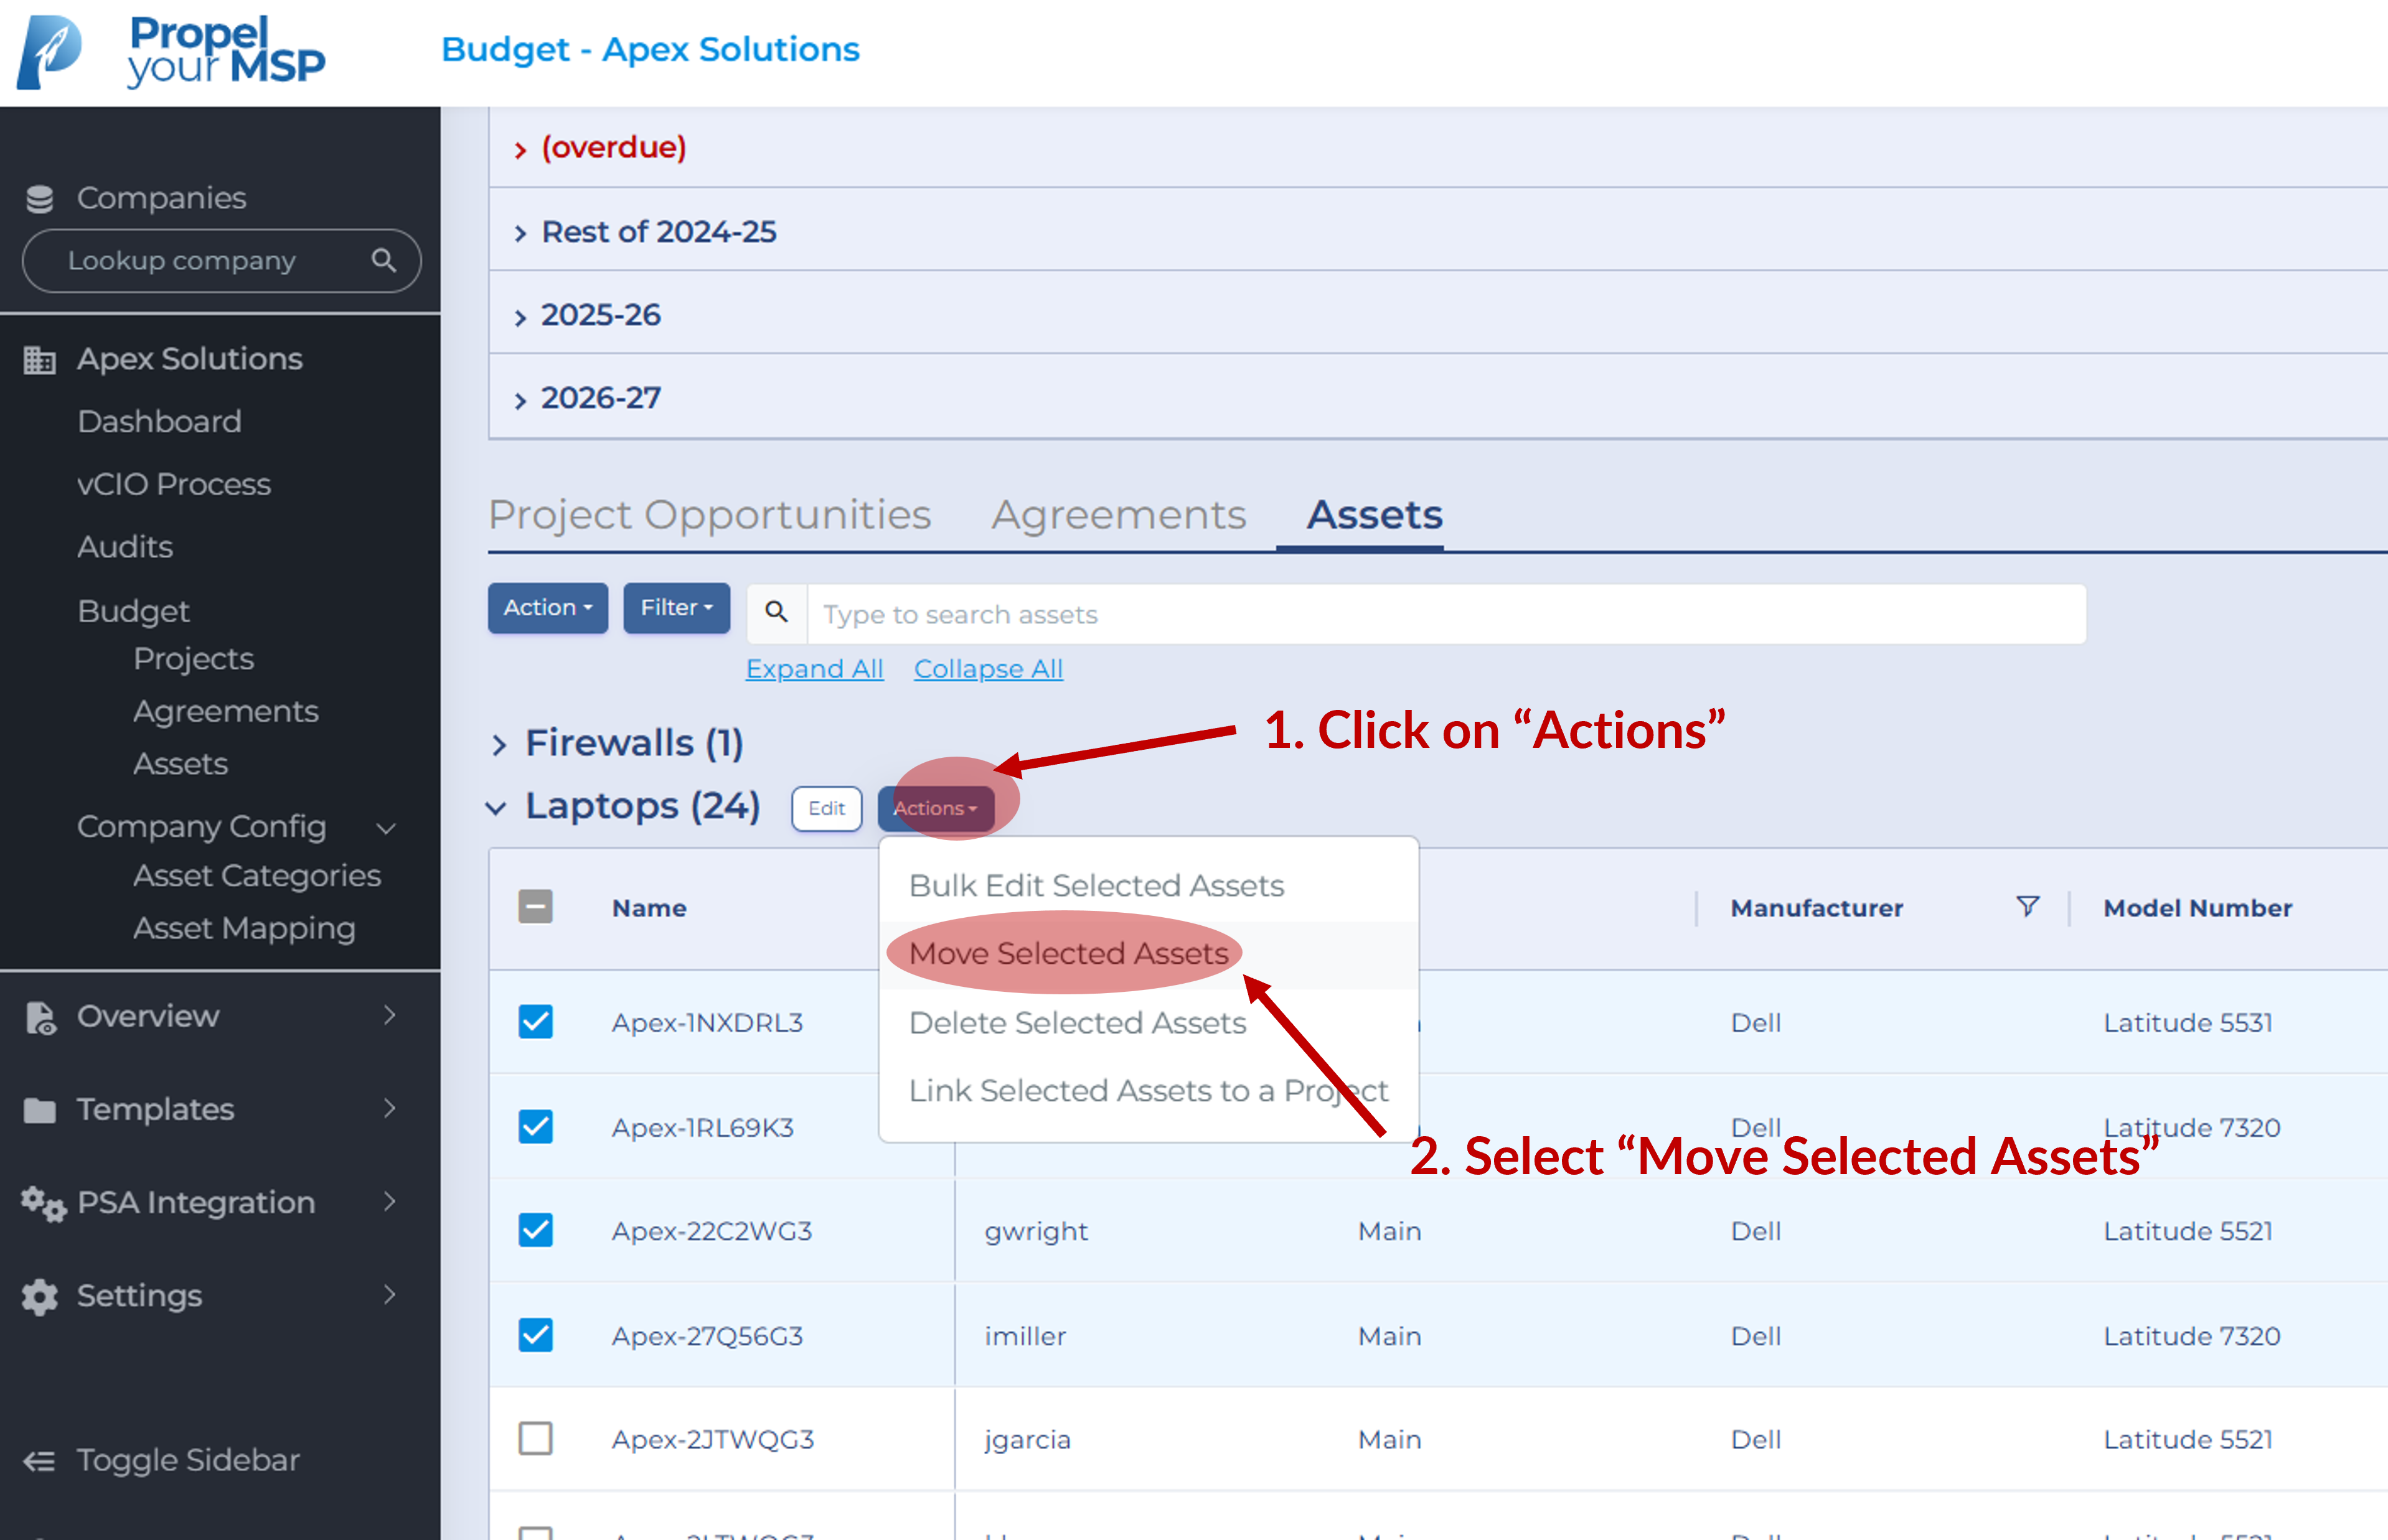Image resolution: width=2388 pixels, height=1540 pixels.
Task: Click the Companies stack icon
Action: (40, 199)
